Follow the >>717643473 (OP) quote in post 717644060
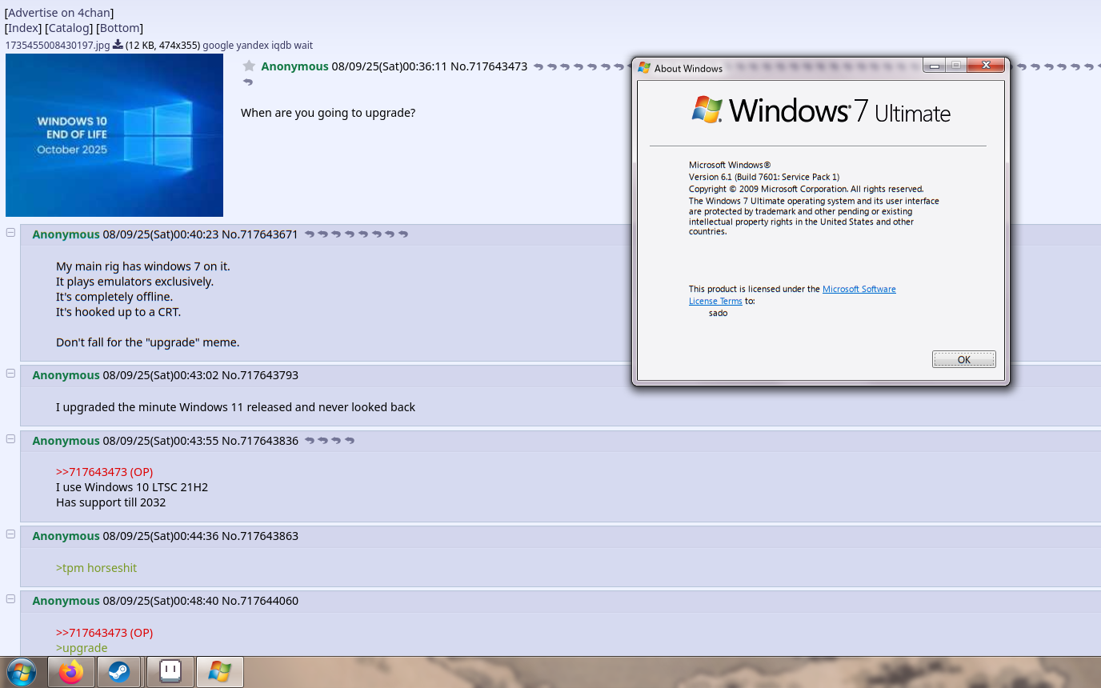The image size is (1101, 688). 104,633
